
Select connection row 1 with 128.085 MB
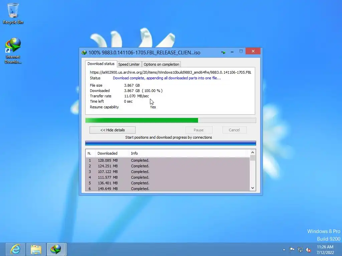pyautogui.click(x=168, y=160)
